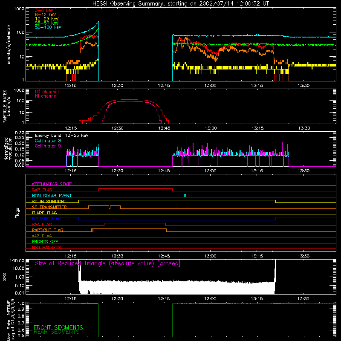
Task: Click the '100.00' tick of the SAS axis
Action: pos(17,260)
